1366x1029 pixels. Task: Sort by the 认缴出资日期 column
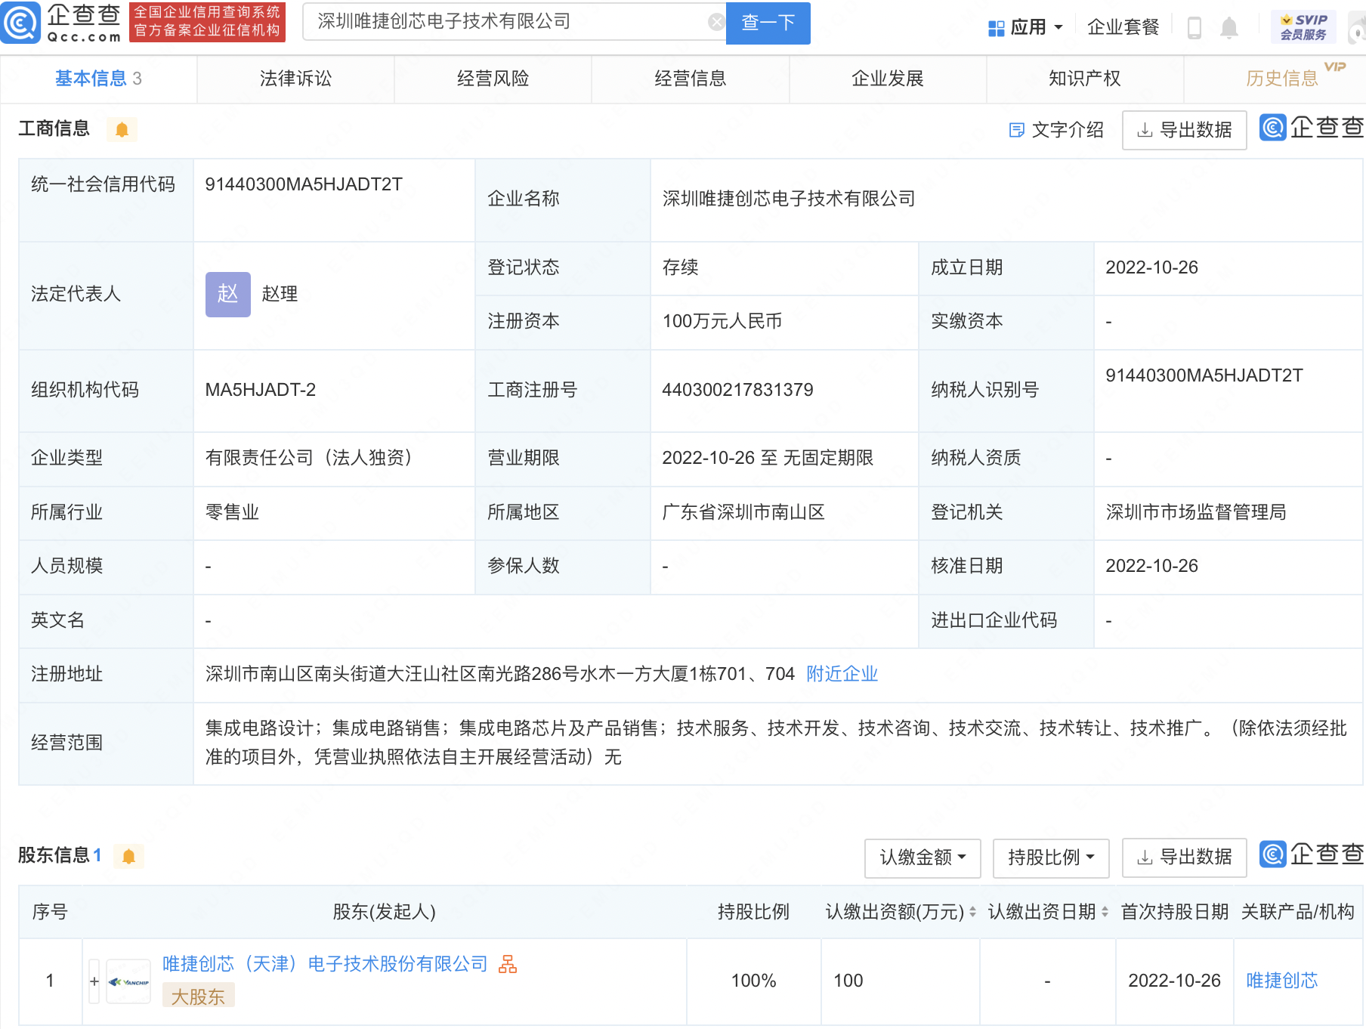[1105, 912]
